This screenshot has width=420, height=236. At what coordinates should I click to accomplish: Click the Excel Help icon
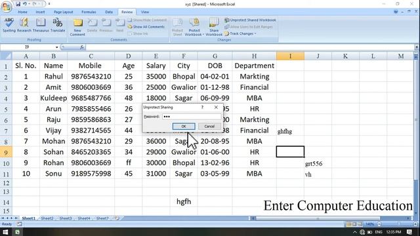[396, 12]
